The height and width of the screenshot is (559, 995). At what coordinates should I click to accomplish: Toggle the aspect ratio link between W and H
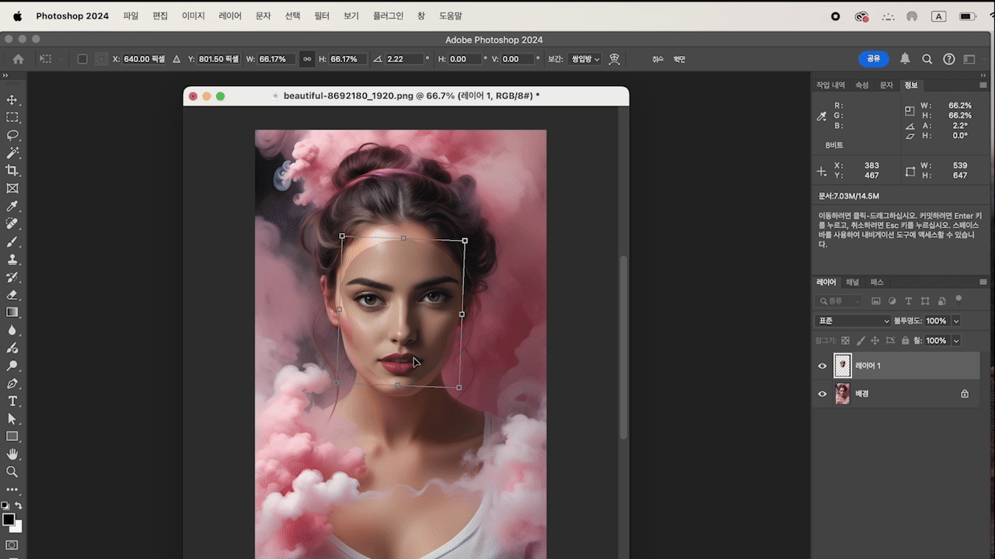(307, 59)
